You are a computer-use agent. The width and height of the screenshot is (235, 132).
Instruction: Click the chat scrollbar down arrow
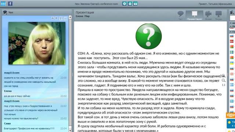coord(70,131)
